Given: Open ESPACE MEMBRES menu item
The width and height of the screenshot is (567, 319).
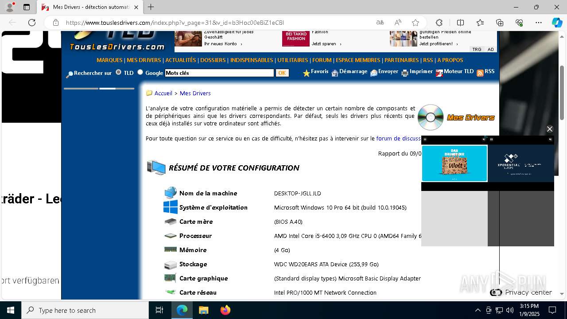Looking at the screenshot, I should (358, 60).
